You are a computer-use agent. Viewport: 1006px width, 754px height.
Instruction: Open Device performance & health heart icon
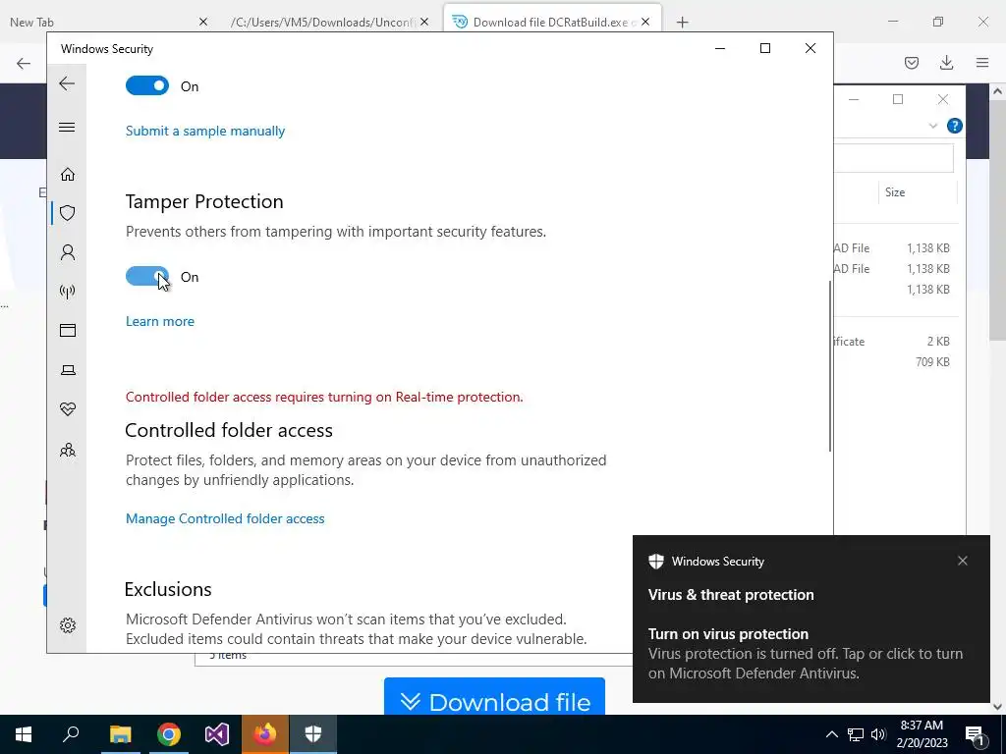coord(68,409)
